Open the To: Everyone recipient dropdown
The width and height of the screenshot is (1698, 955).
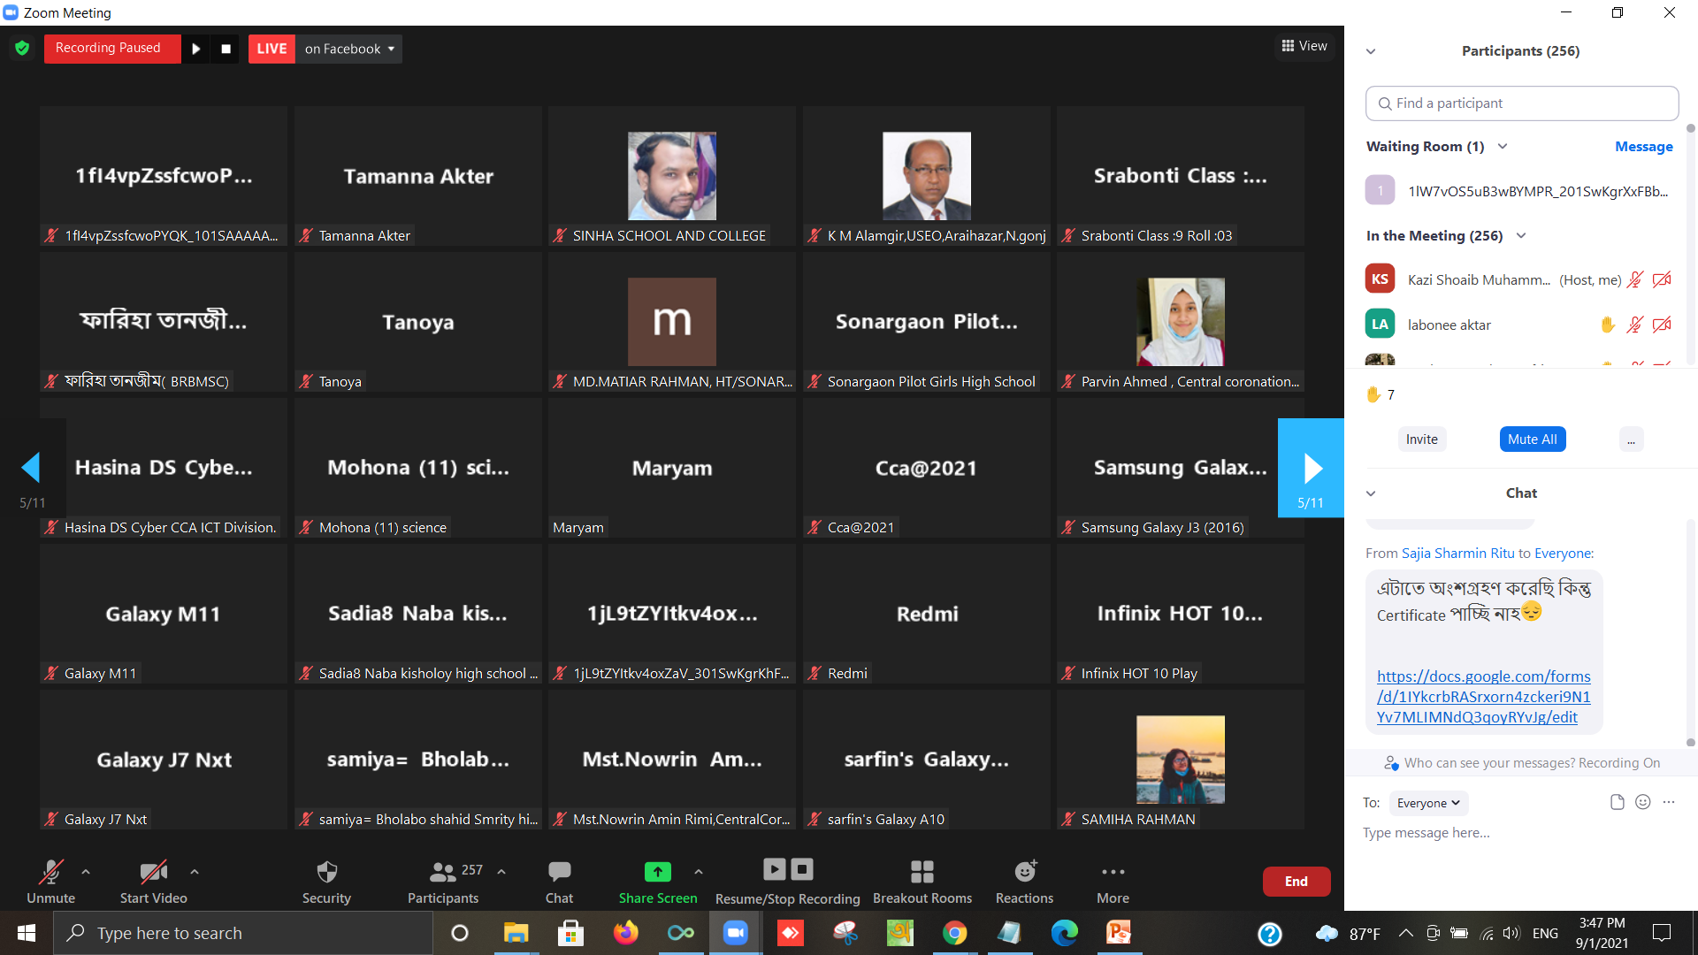(1428, 803)
